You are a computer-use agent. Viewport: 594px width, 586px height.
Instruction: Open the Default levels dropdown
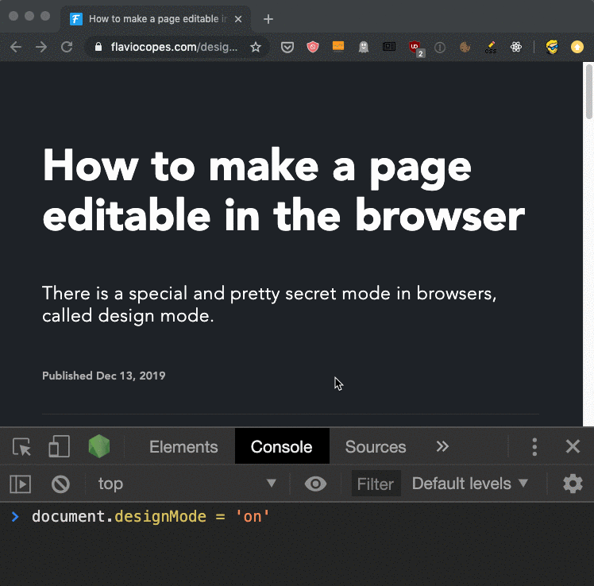470,484
